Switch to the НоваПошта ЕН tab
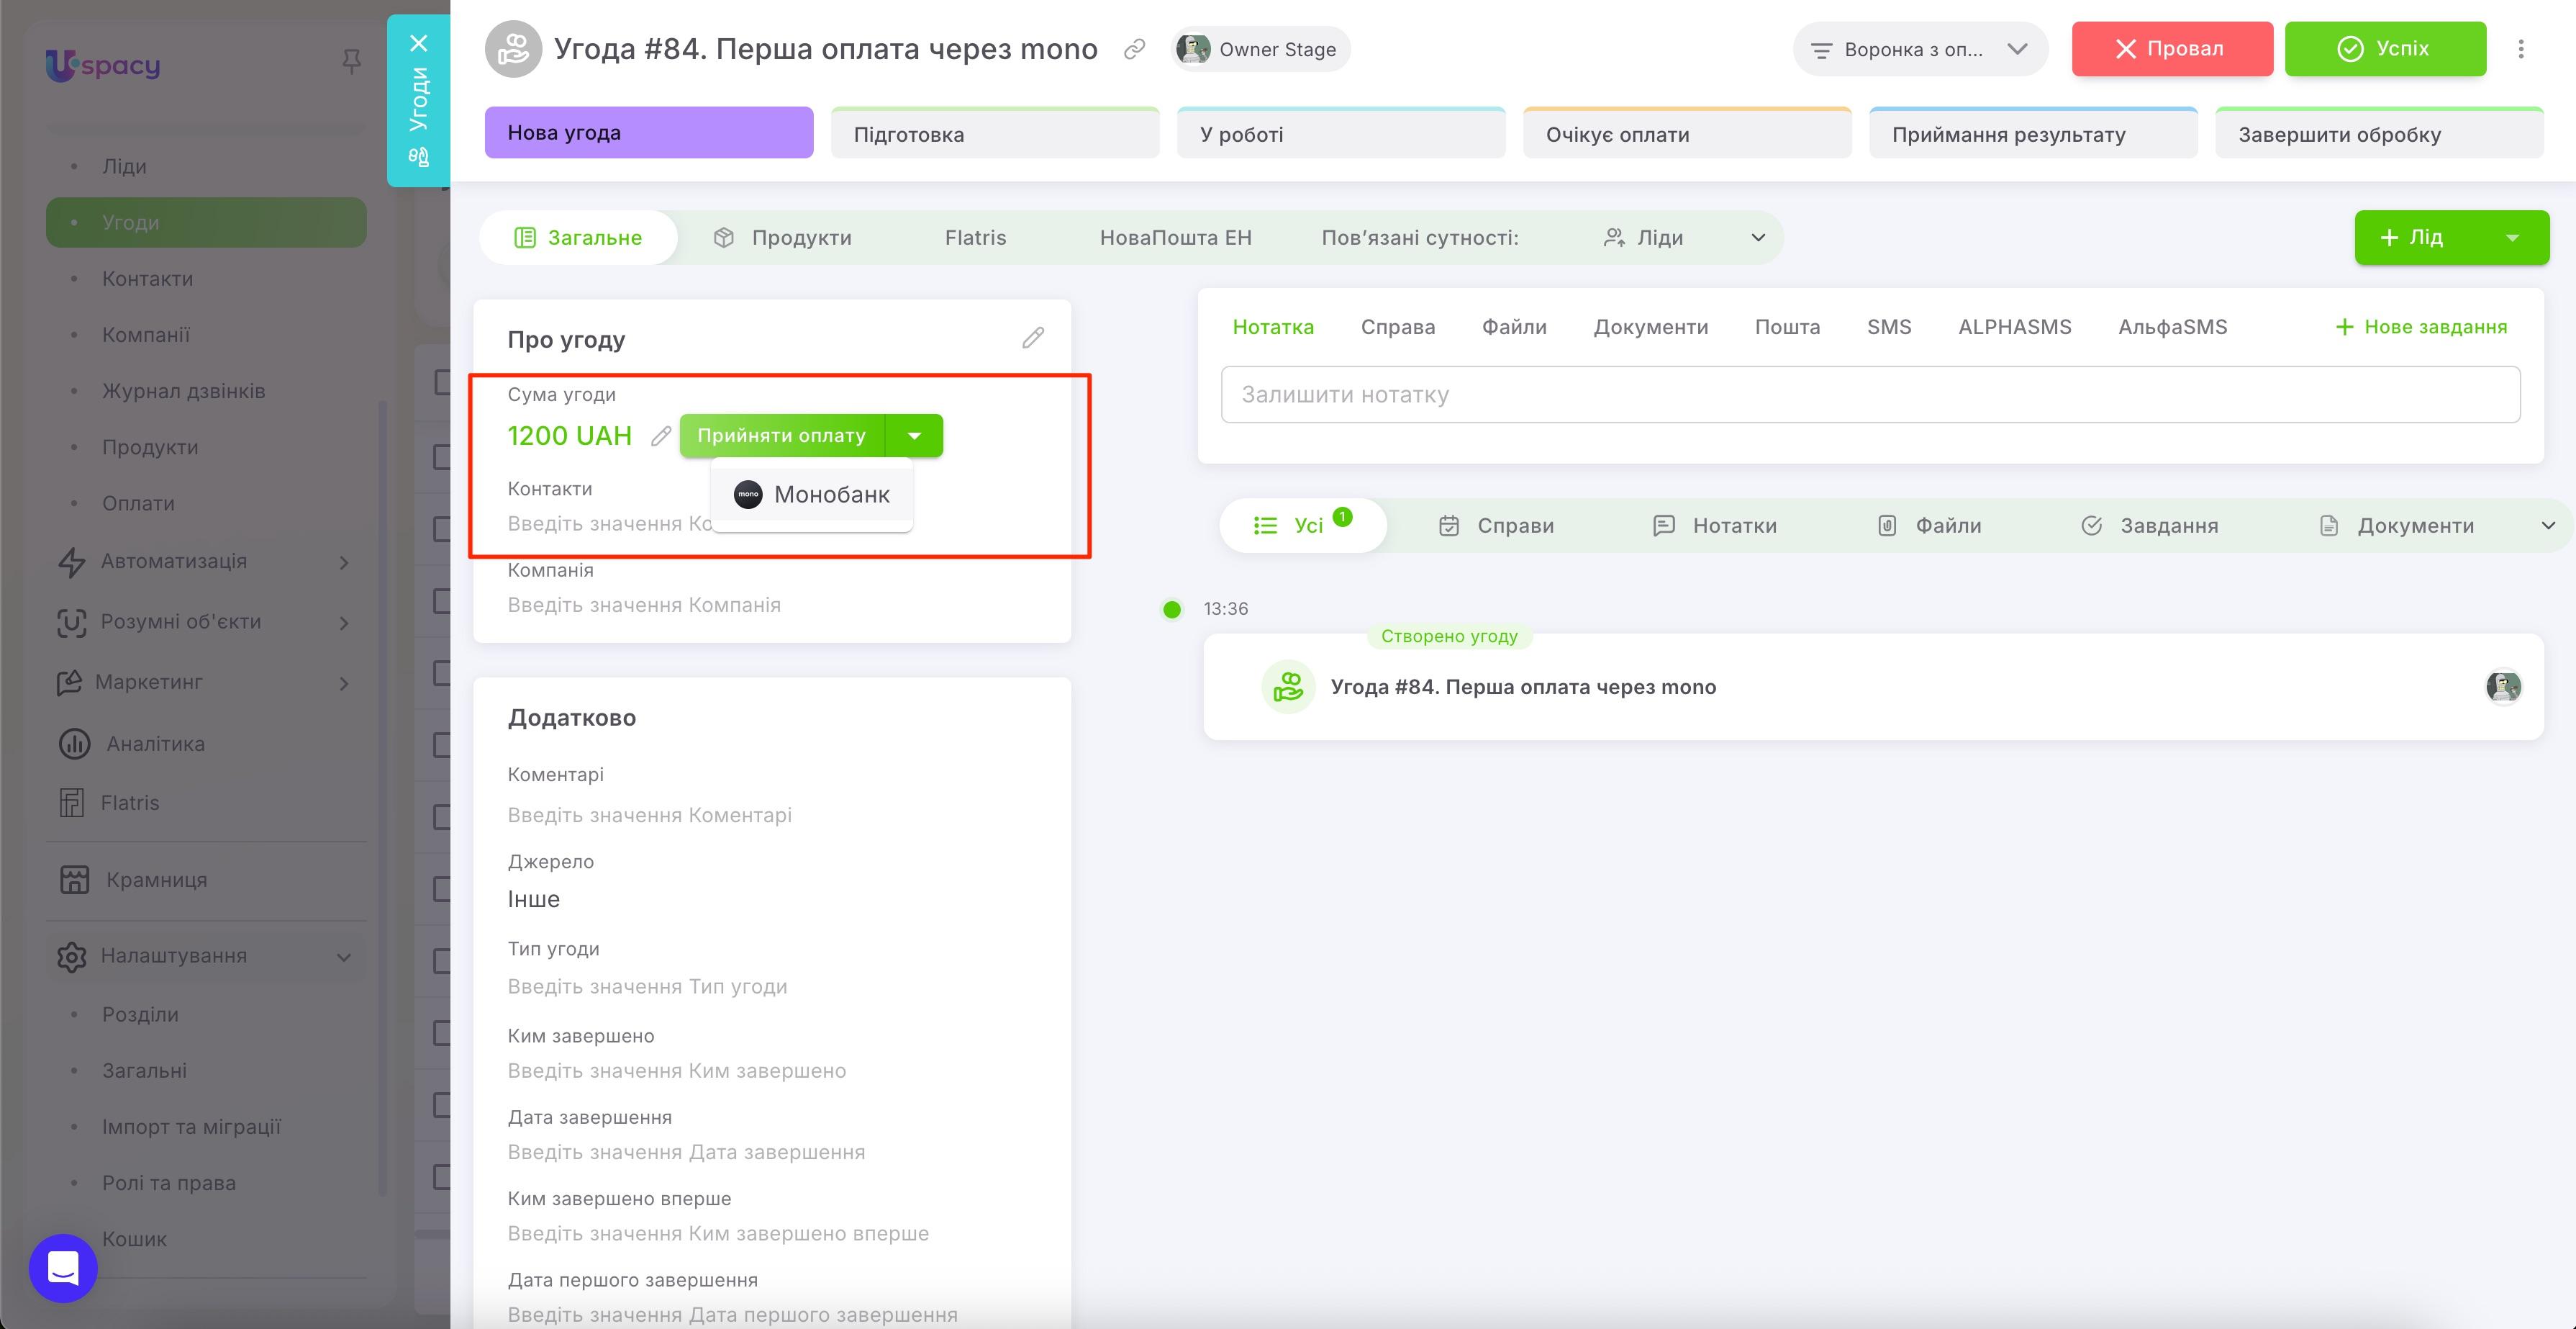2576x1329 pixels. (1176, 237)
